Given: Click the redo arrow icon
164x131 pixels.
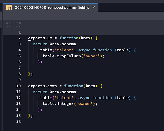Looking at the screenshot, I should click(x=18, y=24).
